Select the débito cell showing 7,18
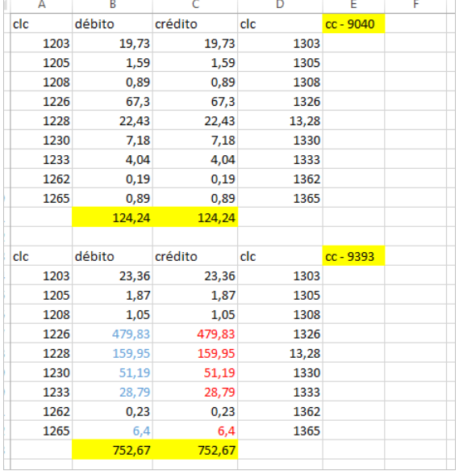This screenshot has width=459, height=471. (x=112, y=140)
